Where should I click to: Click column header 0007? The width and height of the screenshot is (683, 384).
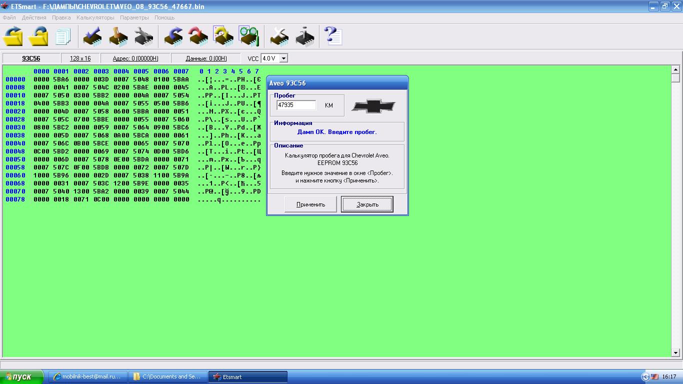tap(181, 71)
